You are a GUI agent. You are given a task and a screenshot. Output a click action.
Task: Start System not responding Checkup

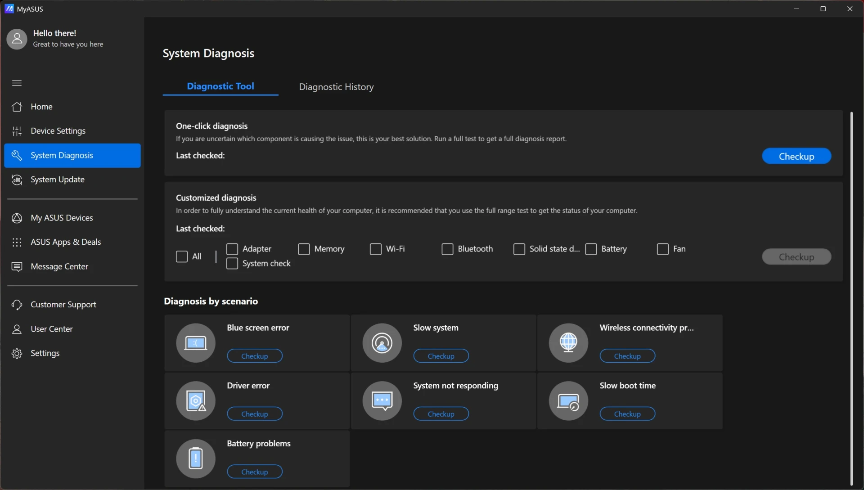click(441, 414)
